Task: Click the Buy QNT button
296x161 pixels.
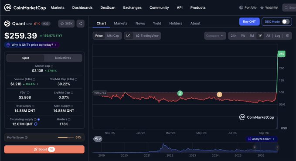Action: pyautogui.click(x=249, y=22)
